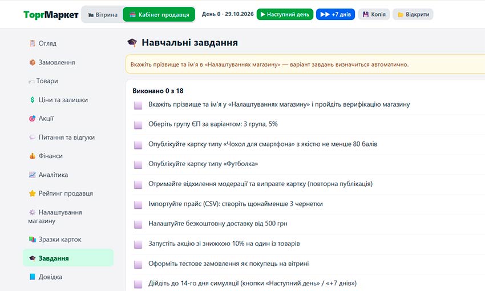Click the folder icon on Відкрити
Viewport: 485px width, 291px height.
(x=400, y=14)
